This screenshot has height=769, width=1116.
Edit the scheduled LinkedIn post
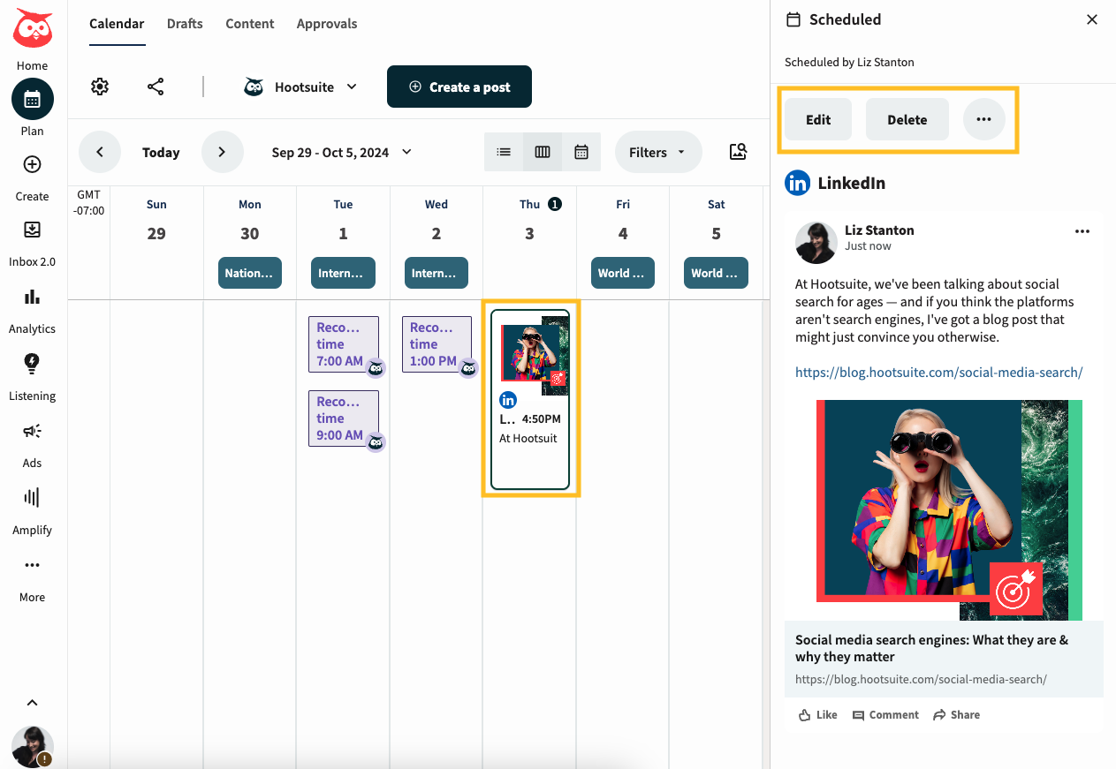(x=817, y=118)
